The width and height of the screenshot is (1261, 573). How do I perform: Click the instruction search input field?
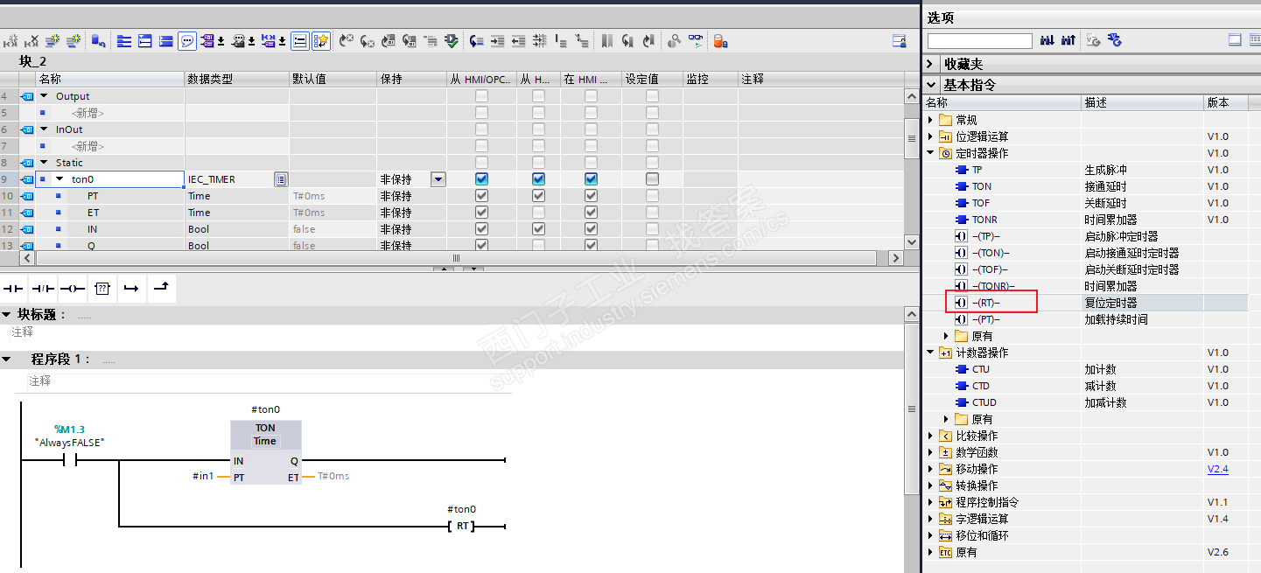point(980,41)
